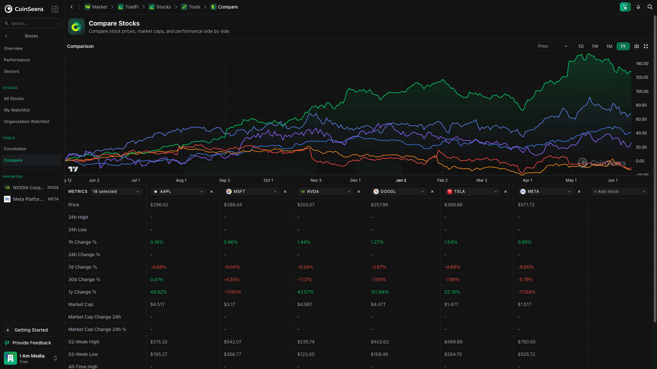The width and height of the screenshot is (657, 369).
Task: Open the metrics 18 selected dropdown
Action: coord(116,192)
